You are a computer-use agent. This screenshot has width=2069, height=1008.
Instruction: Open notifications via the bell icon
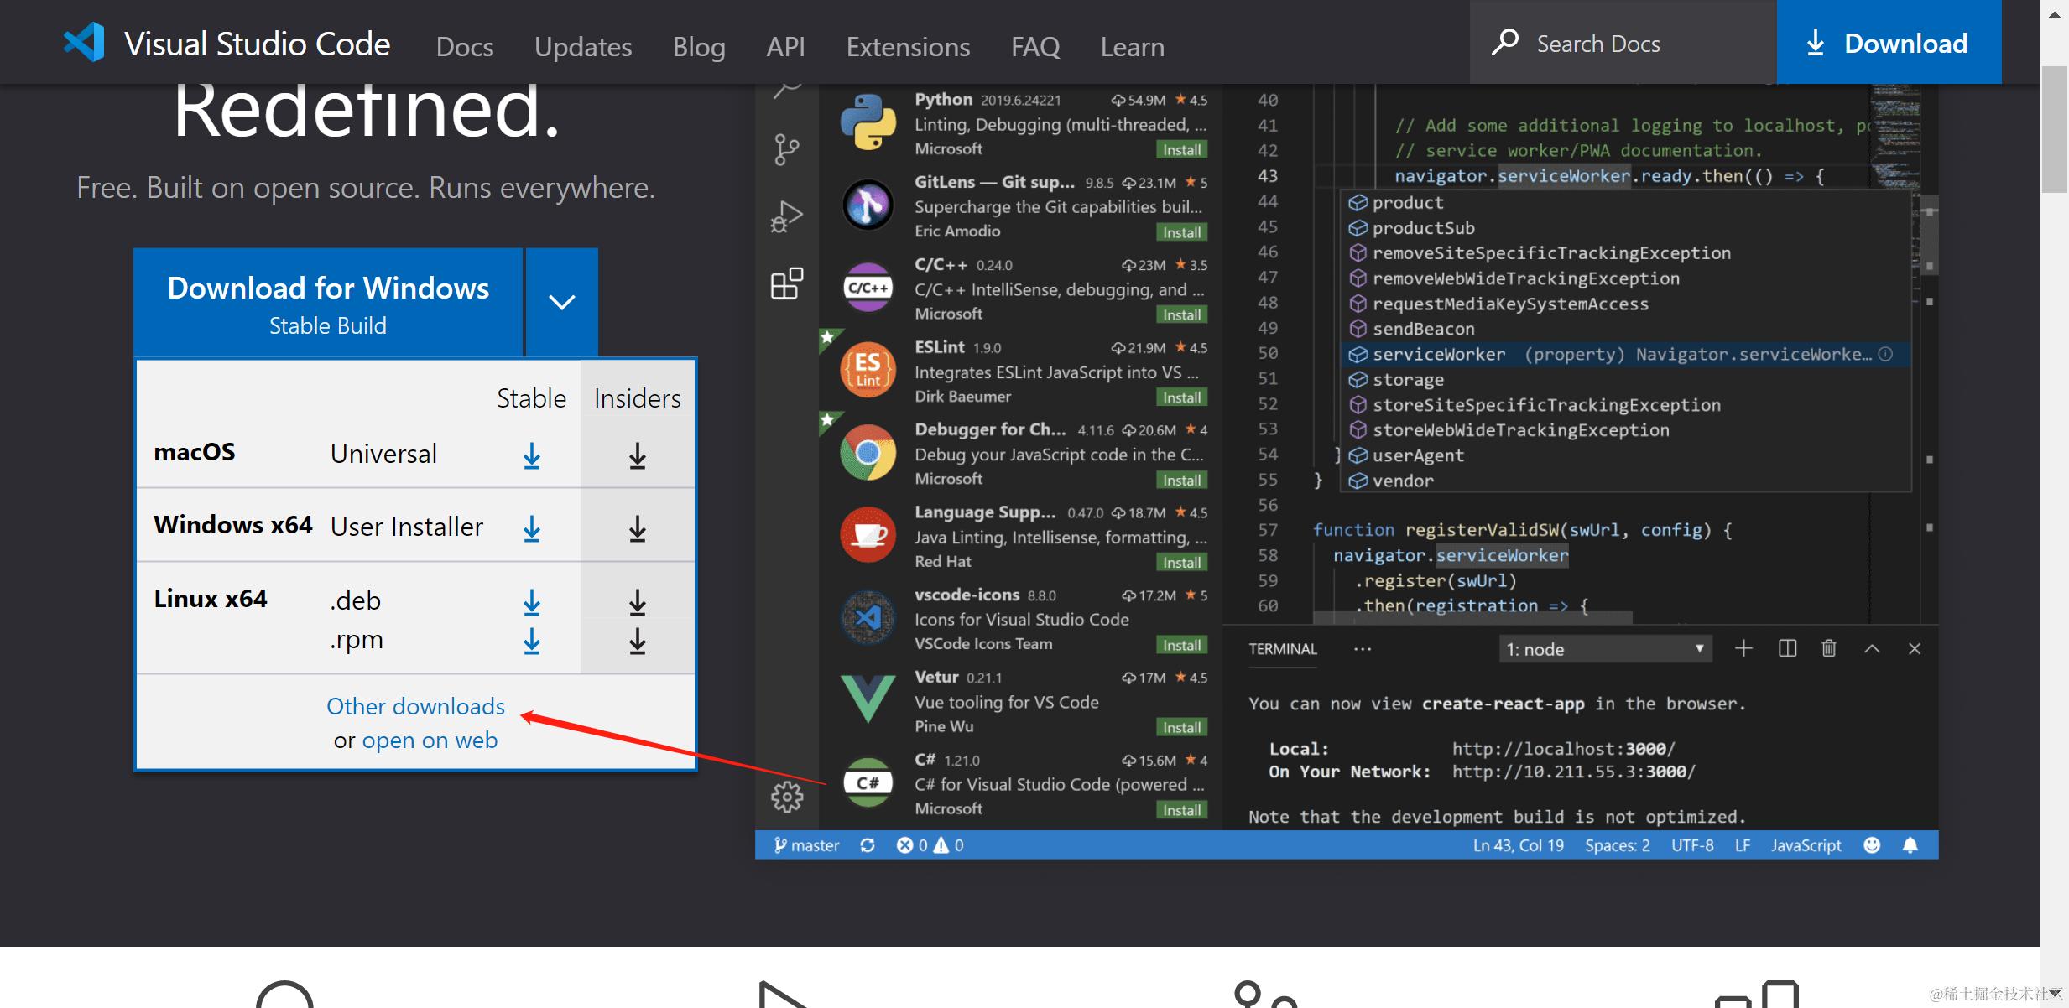1910,845
